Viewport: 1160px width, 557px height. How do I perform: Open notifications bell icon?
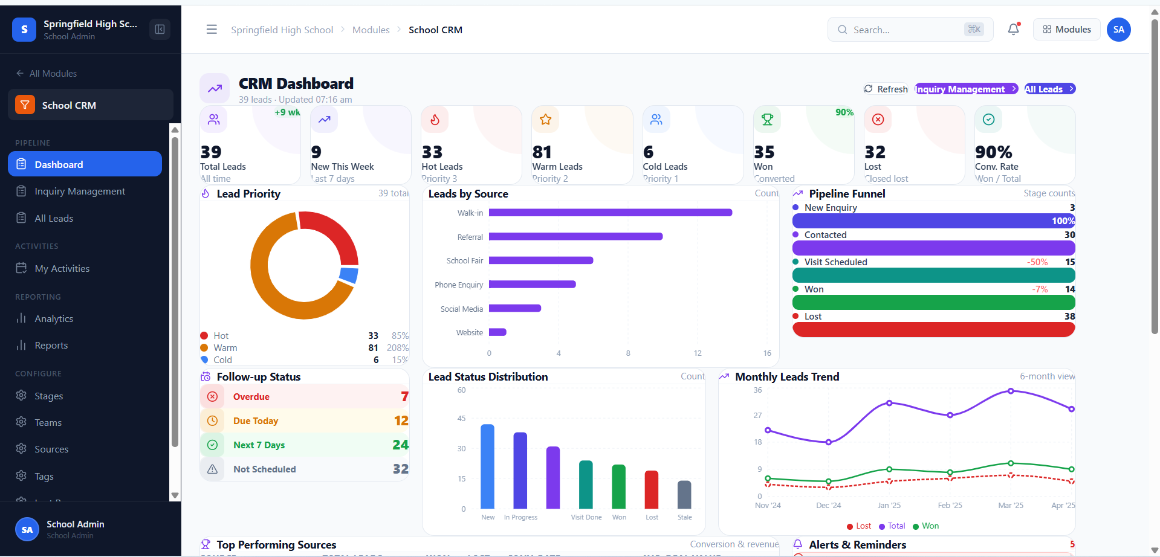(x=1014, y=29)
